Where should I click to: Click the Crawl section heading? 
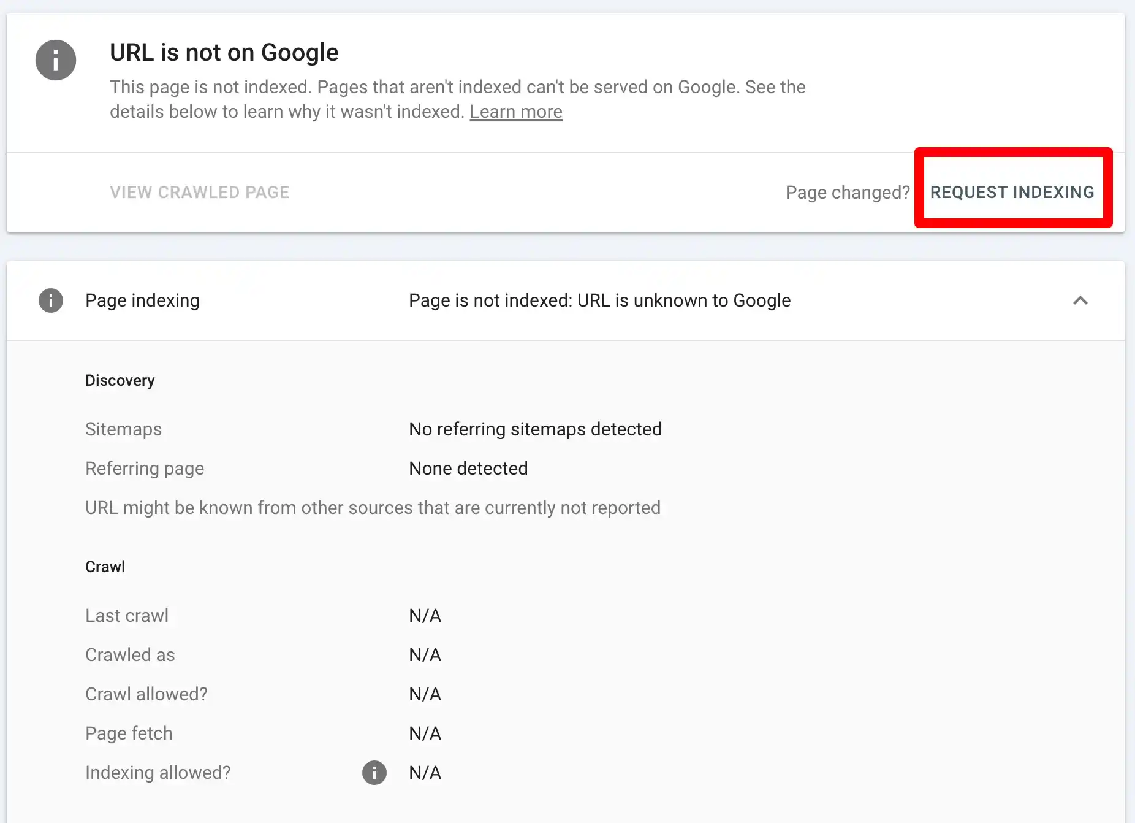pos(105,567)
